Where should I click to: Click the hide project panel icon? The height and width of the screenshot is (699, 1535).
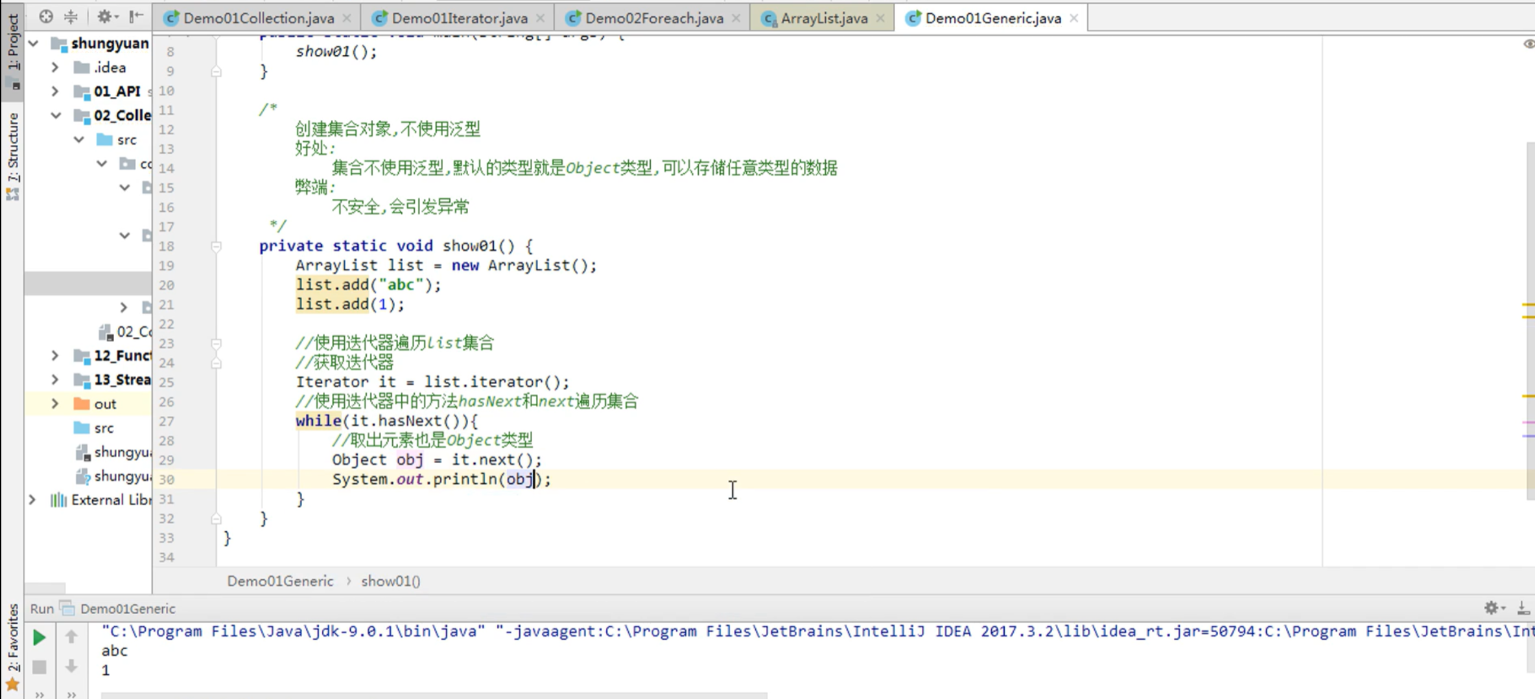pyautogui.click(x=135, y=17)
